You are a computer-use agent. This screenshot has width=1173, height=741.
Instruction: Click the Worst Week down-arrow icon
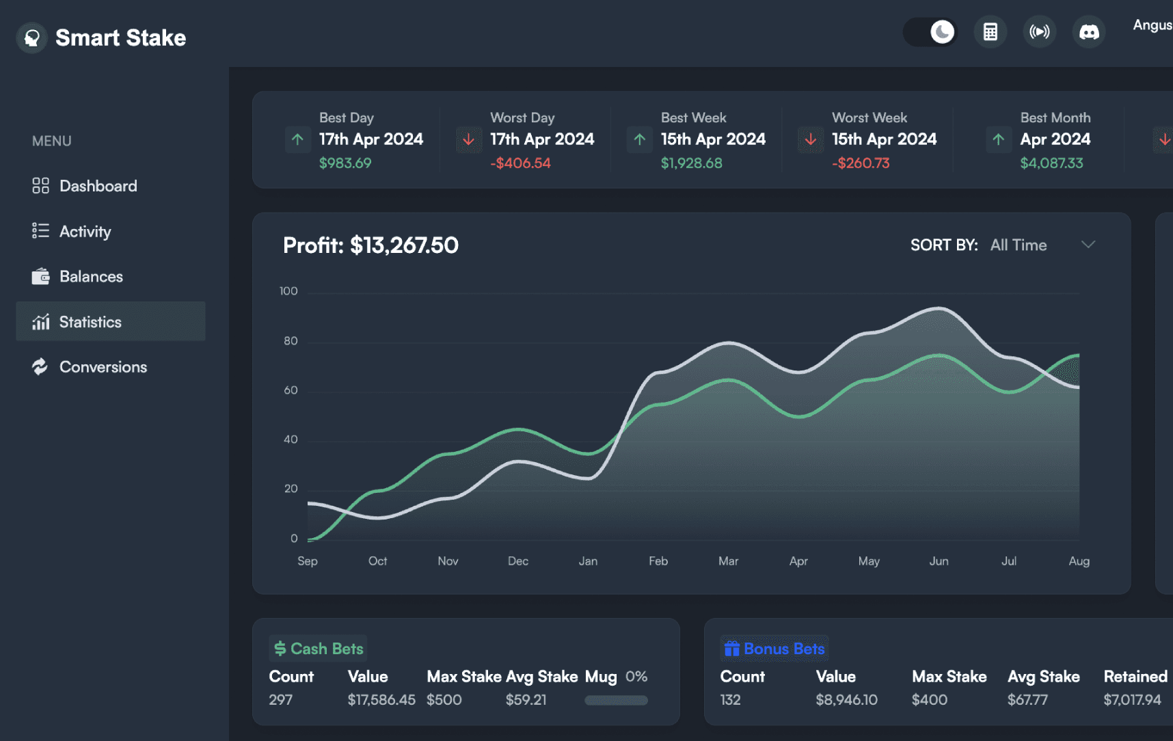tap(811, 139)
